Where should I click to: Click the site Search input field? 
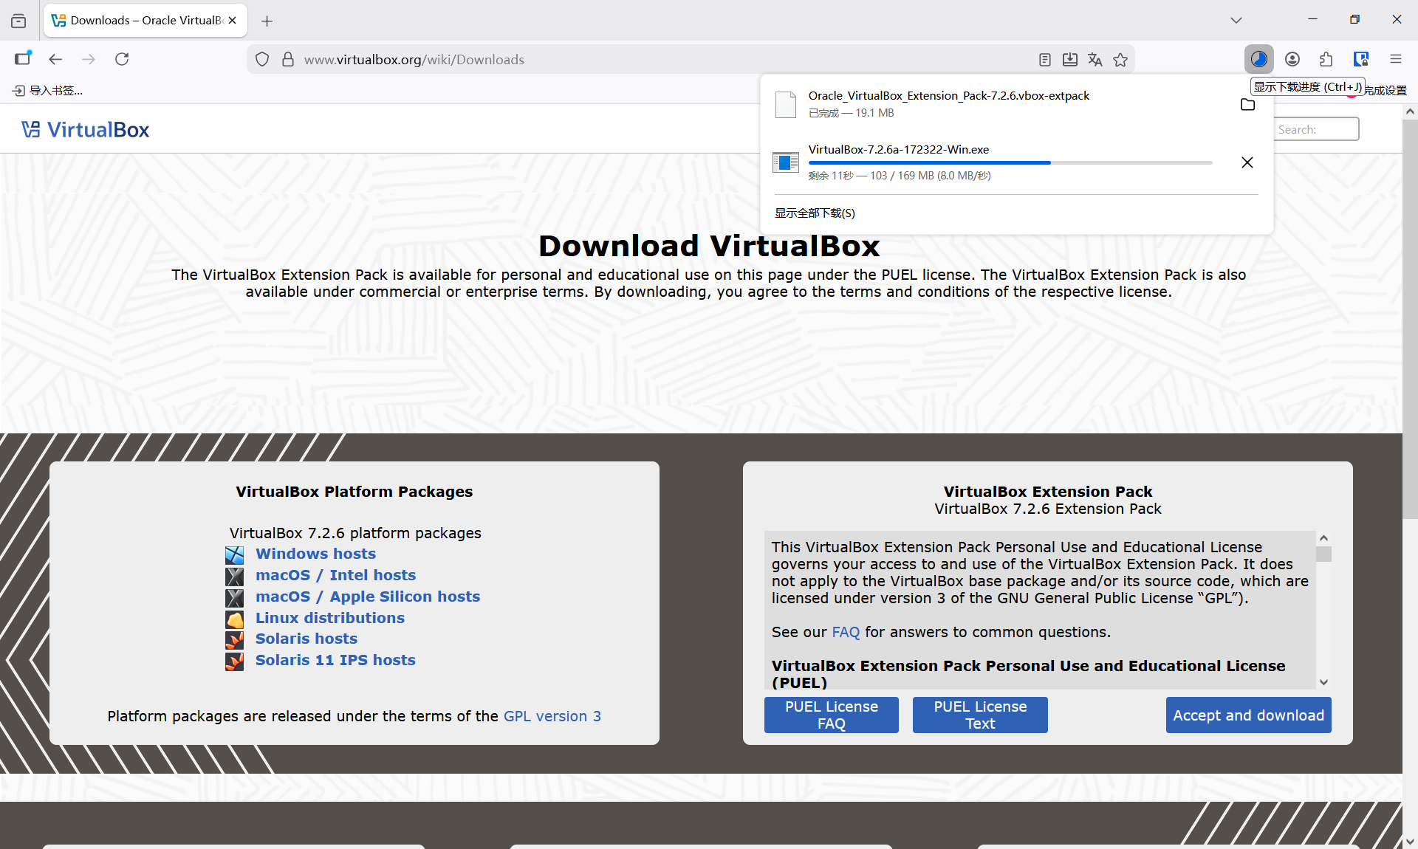point(1317,129)
